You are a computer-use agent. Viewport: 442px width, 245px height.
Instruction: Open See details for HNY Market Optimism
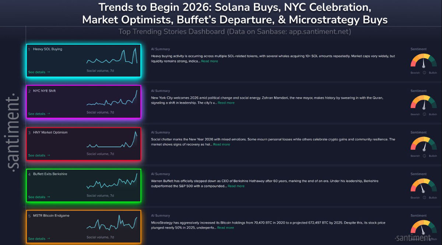[39, 155]
